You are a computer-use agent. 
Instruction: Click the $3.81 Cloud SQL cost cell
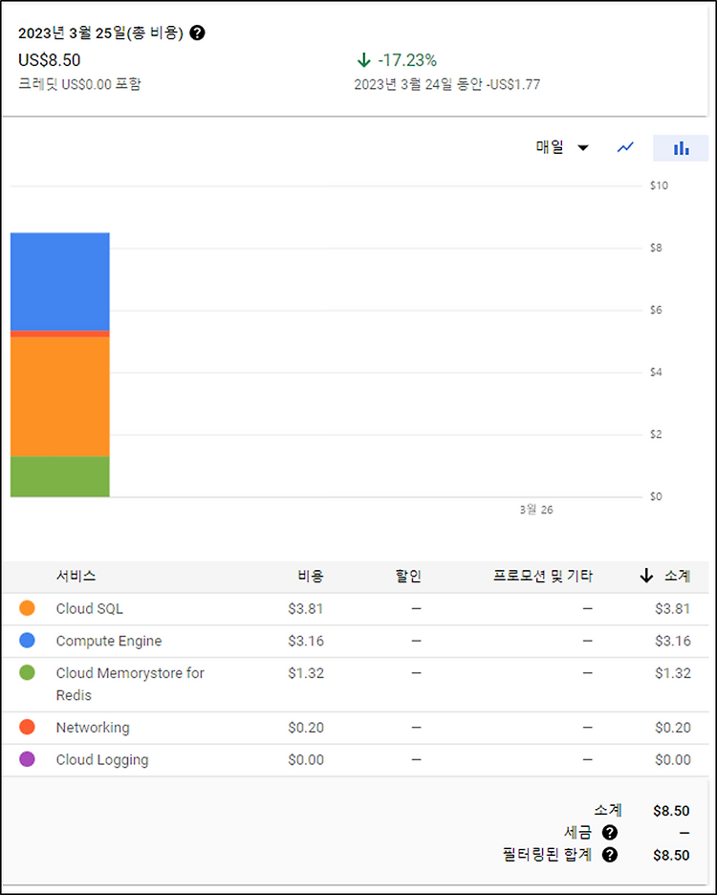tap(306, 609)
